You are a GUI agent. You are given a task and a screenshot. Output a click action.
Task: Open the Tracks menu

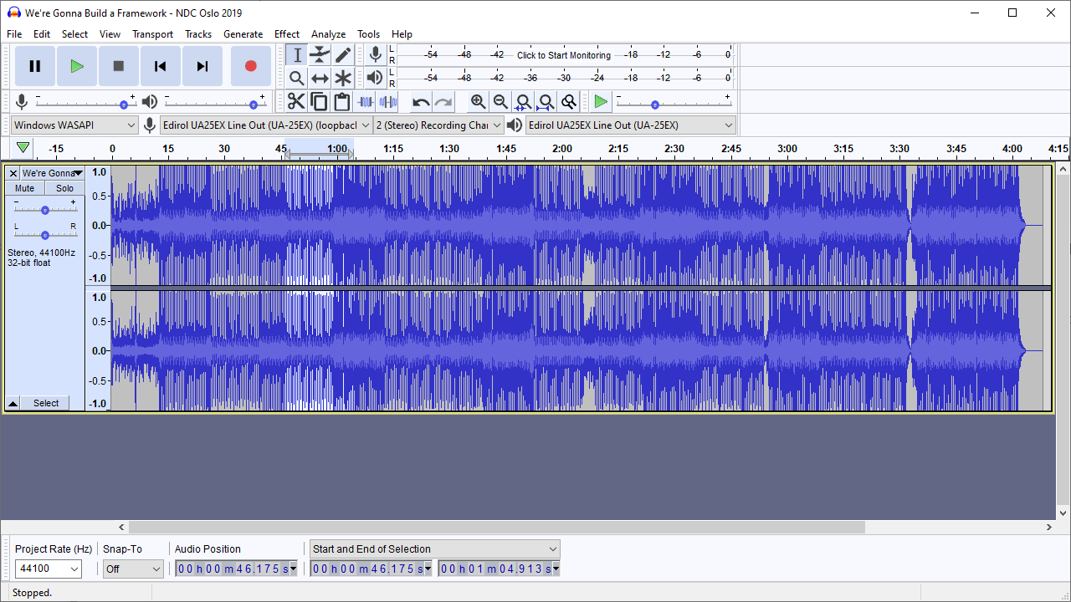pyautogui.click(x=198, y=34)
